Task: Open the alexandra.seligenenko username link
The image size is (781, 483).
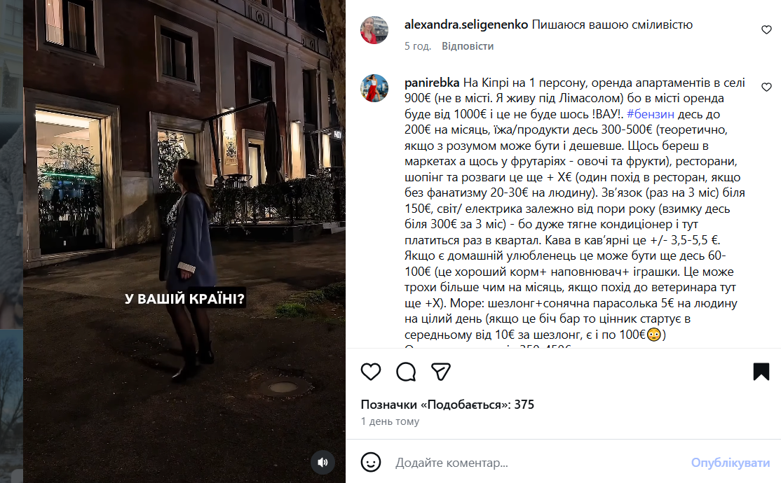Action: point(466,24)
